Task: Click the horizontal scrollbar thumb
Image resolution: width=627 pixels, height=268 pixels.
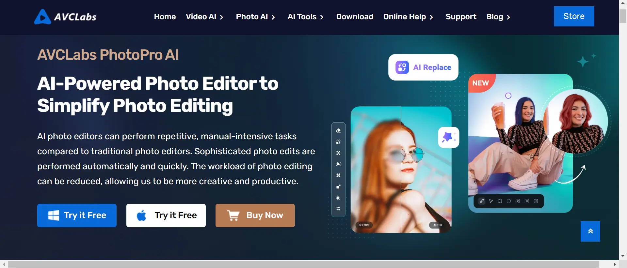Action: 304,264
